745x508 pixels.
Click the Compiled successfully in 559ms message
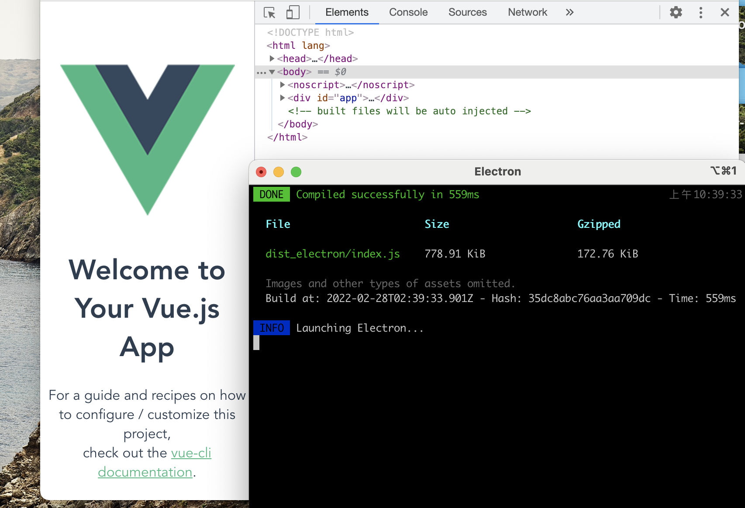[x=388, y=194]
